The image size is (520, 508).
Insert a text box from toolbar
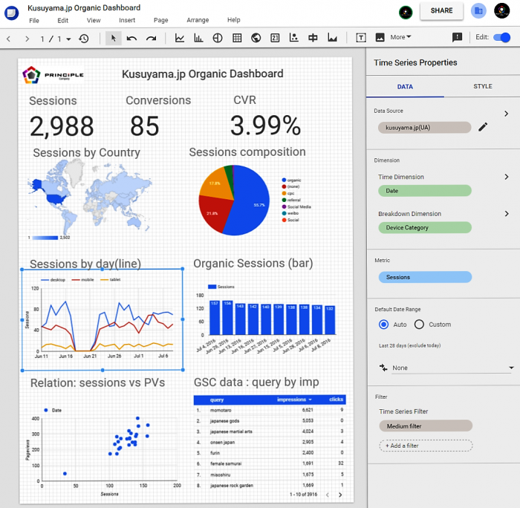click(x=361, y=38)
